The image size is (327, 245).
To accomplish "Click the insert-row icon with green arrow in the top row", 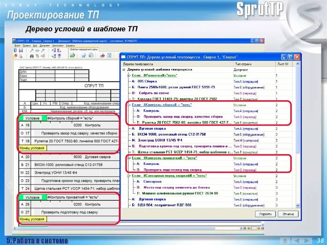I will [x=54, y=50].
